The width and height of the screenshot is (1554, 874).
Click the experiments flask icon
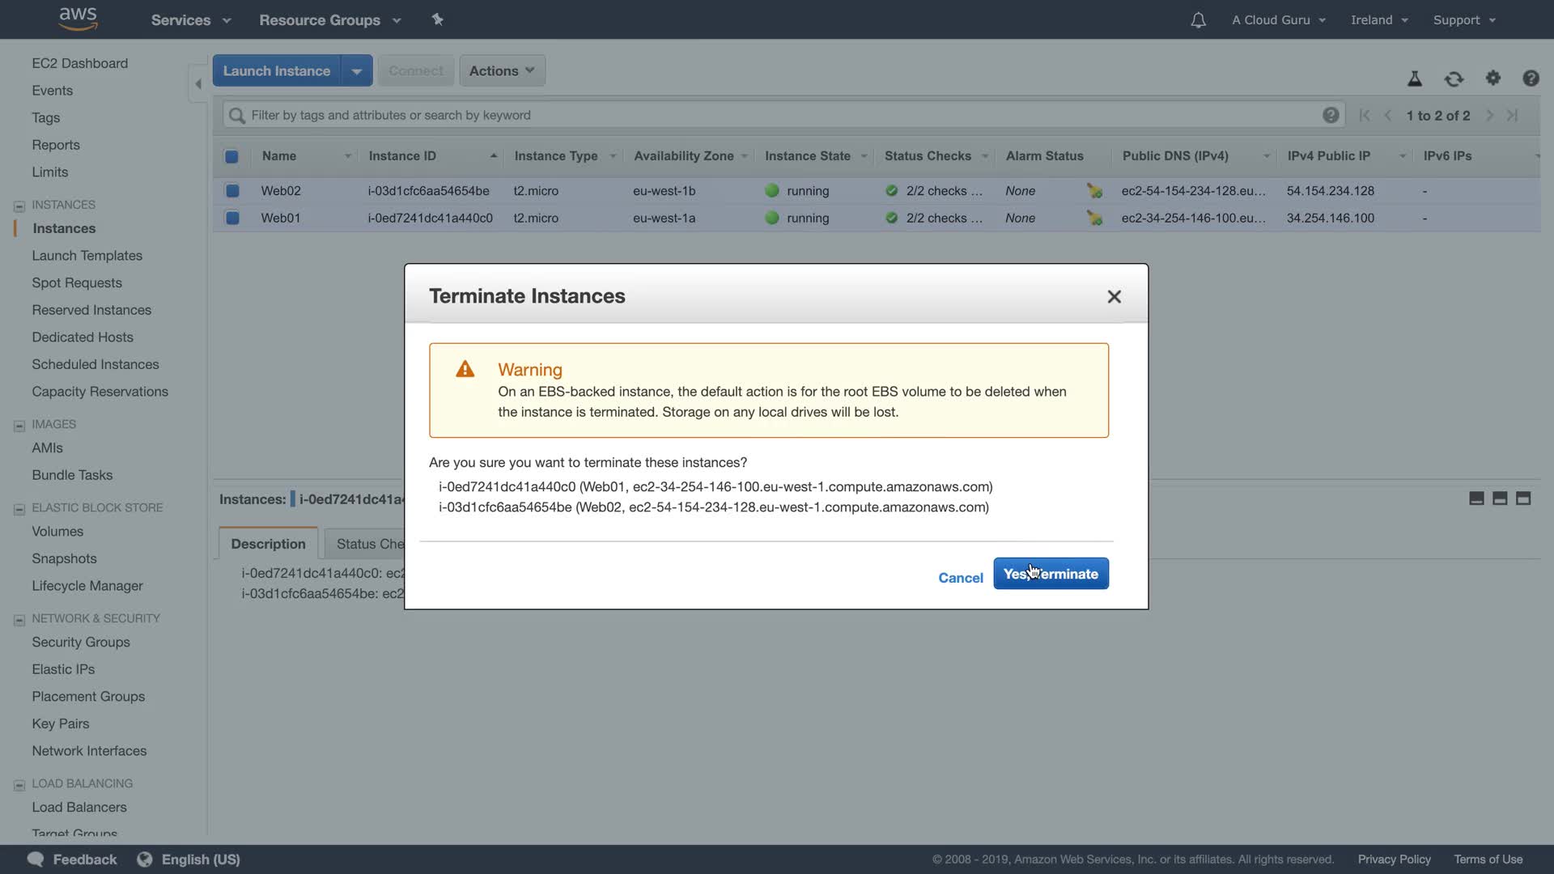tap(1414, 78)
